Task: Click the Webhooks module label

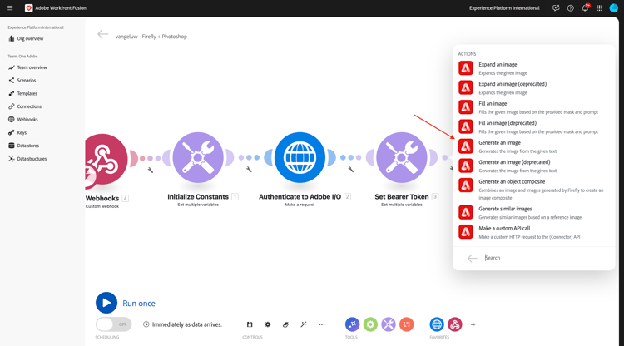Action: coord(102,198)
